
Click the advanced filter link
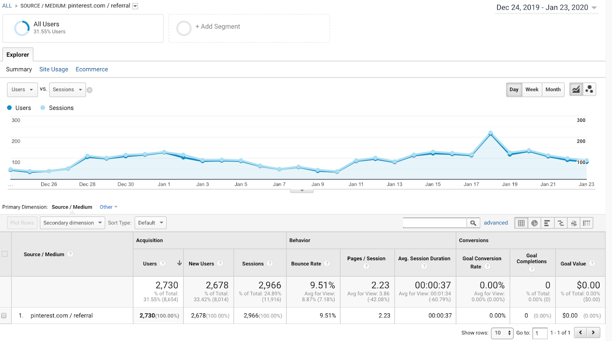(x=496, y=223)
